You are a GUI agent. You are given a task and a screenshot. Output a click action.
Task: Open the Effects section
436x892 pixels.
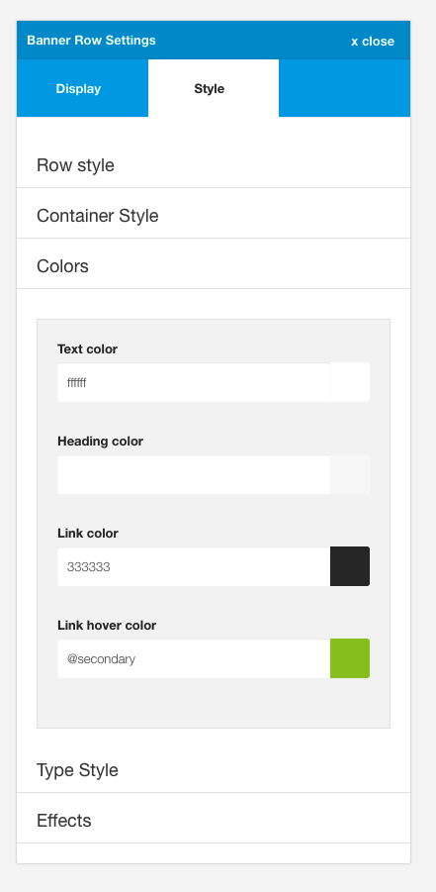click(214, 821)
